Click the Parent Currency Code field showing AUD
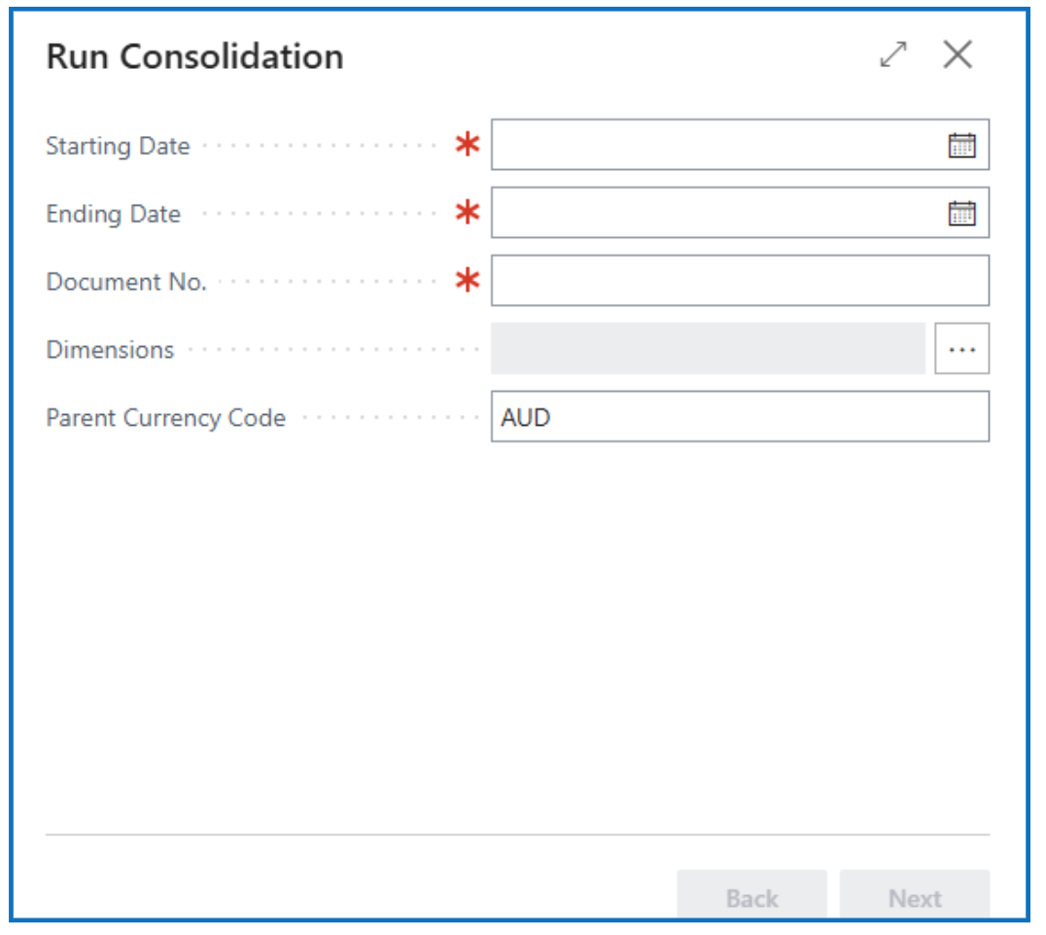 (739, 417)
